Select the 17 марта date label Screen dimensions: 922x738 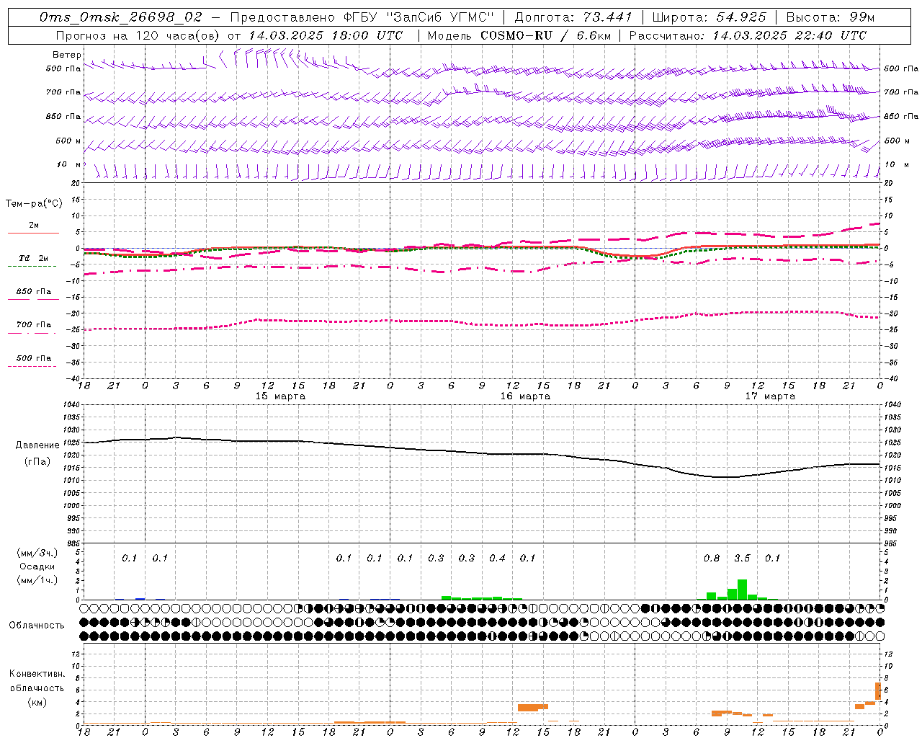[770, 396]
